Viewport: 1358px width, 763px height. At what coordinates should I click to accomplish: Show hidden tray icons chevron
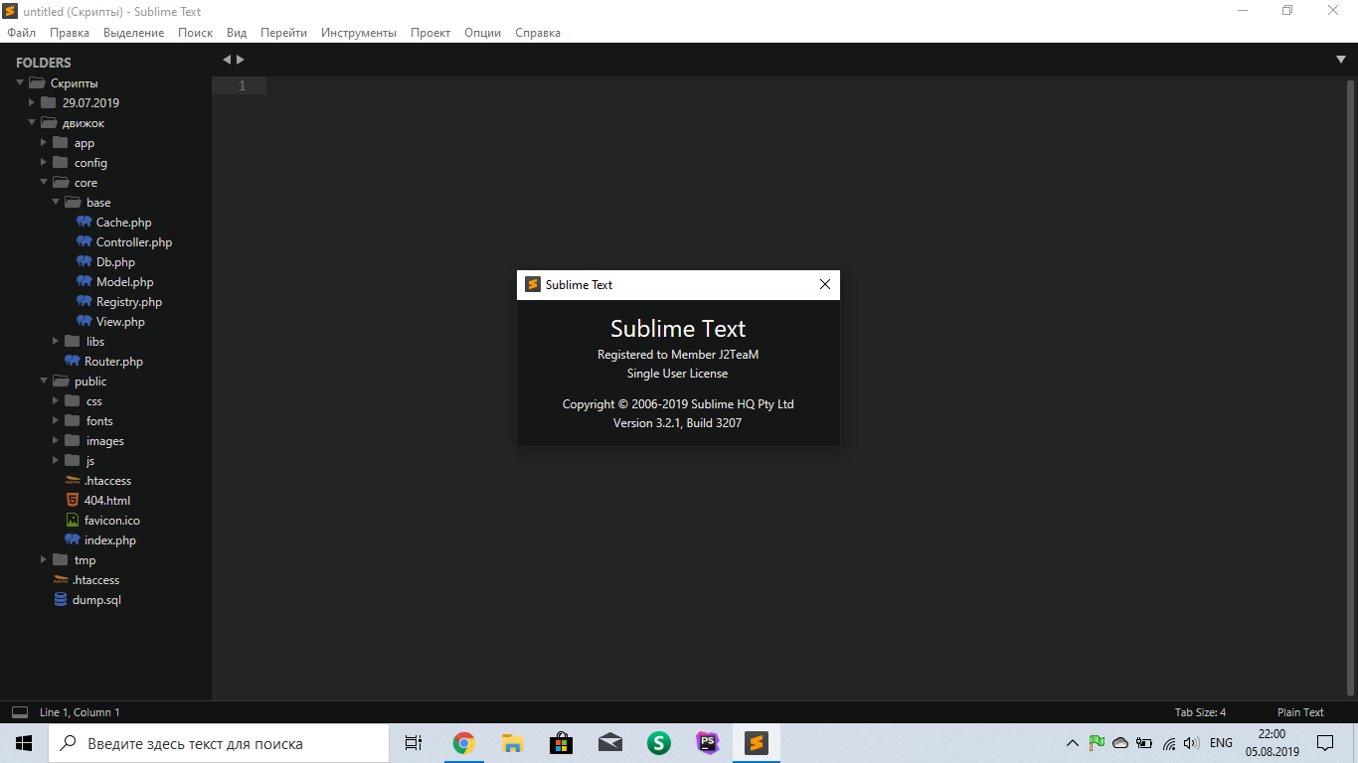click(x=1072, y=743)
